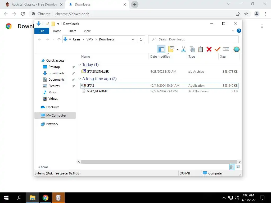Open Pictures in navigation pane
The width and height of the screenshot is (271, 203).
point(54,86)
